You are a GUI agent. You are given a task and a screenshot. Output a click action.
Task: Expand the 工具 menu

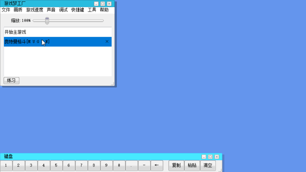point(92,10)
